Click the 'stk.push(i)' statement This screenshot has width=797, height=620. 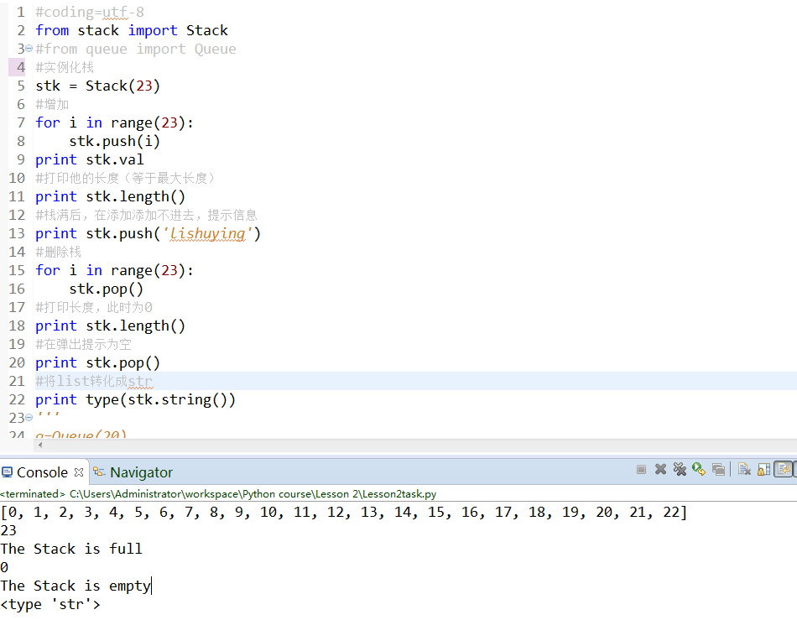point(114,141)
